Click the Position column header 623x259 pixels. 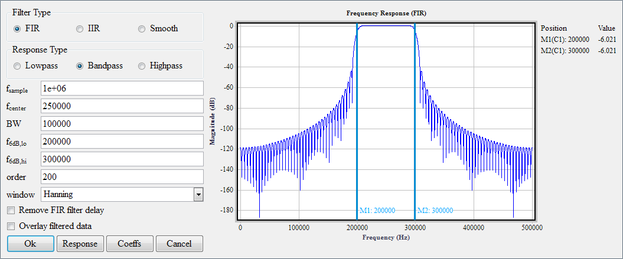coord(554,28)
